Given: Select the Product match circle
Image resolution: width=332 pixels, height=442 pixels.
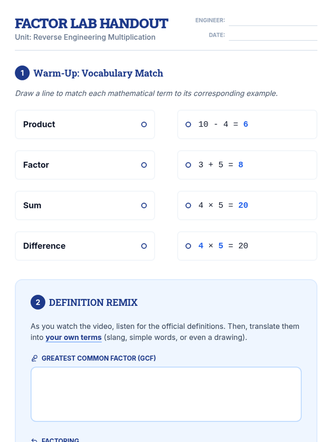Looking at the screenshot, I should point(144,125).
